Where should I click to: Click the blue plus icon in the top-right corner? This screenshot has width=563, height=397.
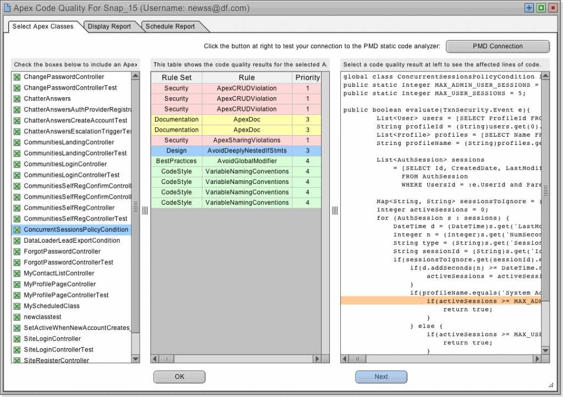pos(529,8)
